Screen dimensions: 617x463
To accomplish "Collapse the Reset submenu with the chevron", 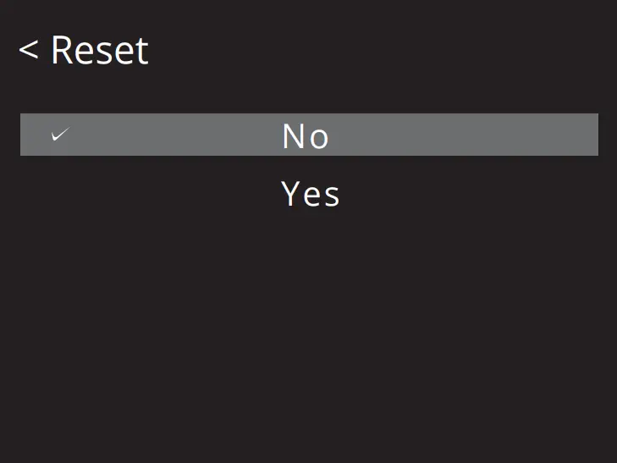I will (x=28, y=51).
